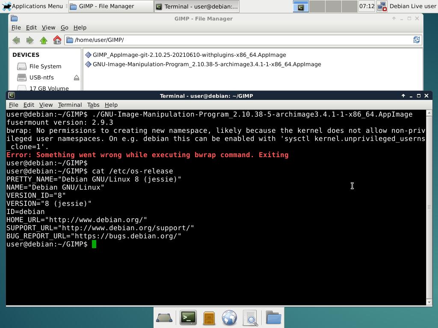The width and height of the screenshot is (438, 328).
Task: Eject the USB-ntfs device
Action: pyautogui.click(x=77, y=78)
